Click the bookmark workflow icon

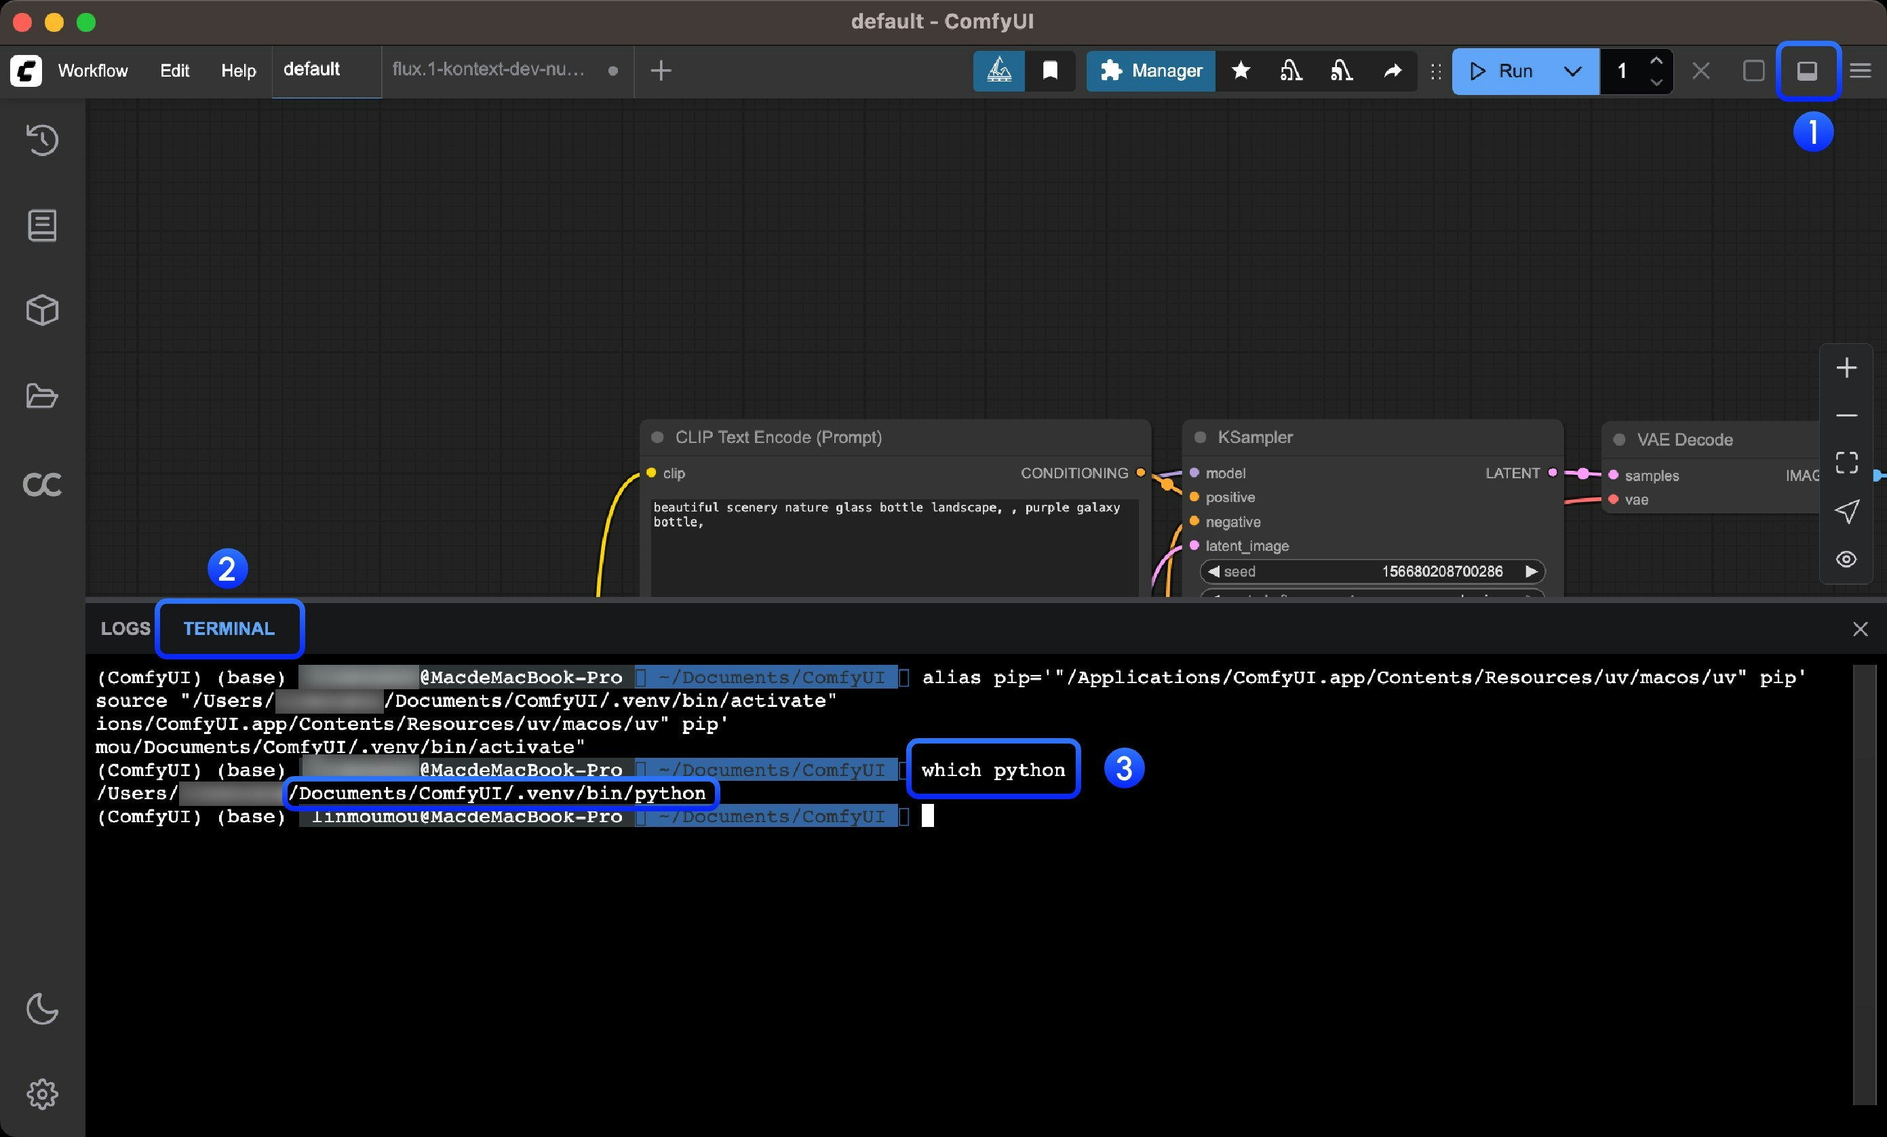tap(1050, 71)
